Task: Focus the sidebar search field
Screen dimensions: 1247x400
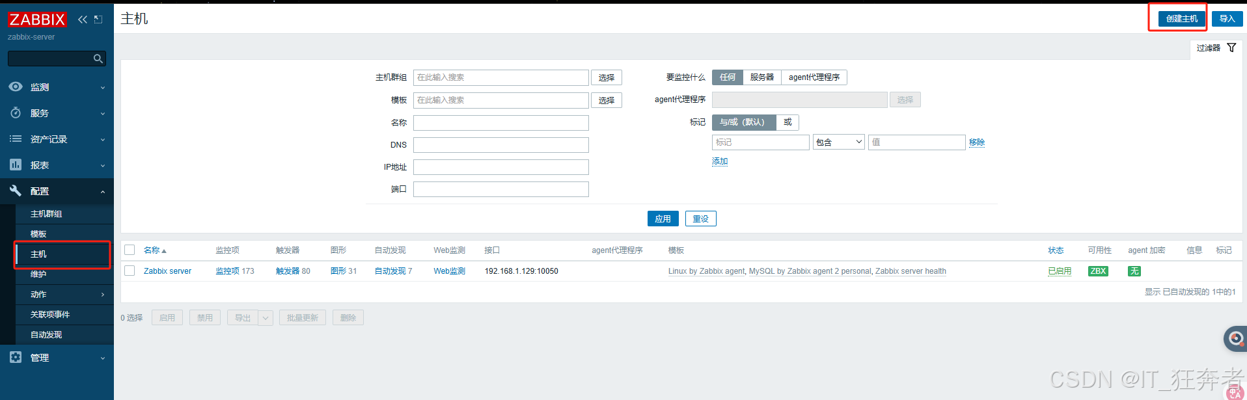Action: (x=50, y=59)
